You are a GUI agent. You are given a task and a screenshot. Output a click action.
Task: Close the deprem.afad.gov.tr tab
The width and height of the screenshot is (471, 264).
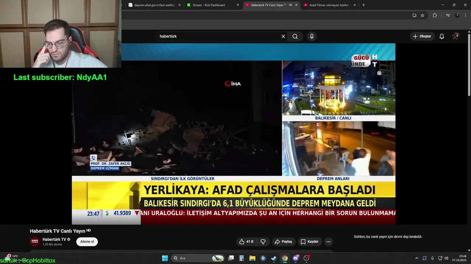coord(180,5)
